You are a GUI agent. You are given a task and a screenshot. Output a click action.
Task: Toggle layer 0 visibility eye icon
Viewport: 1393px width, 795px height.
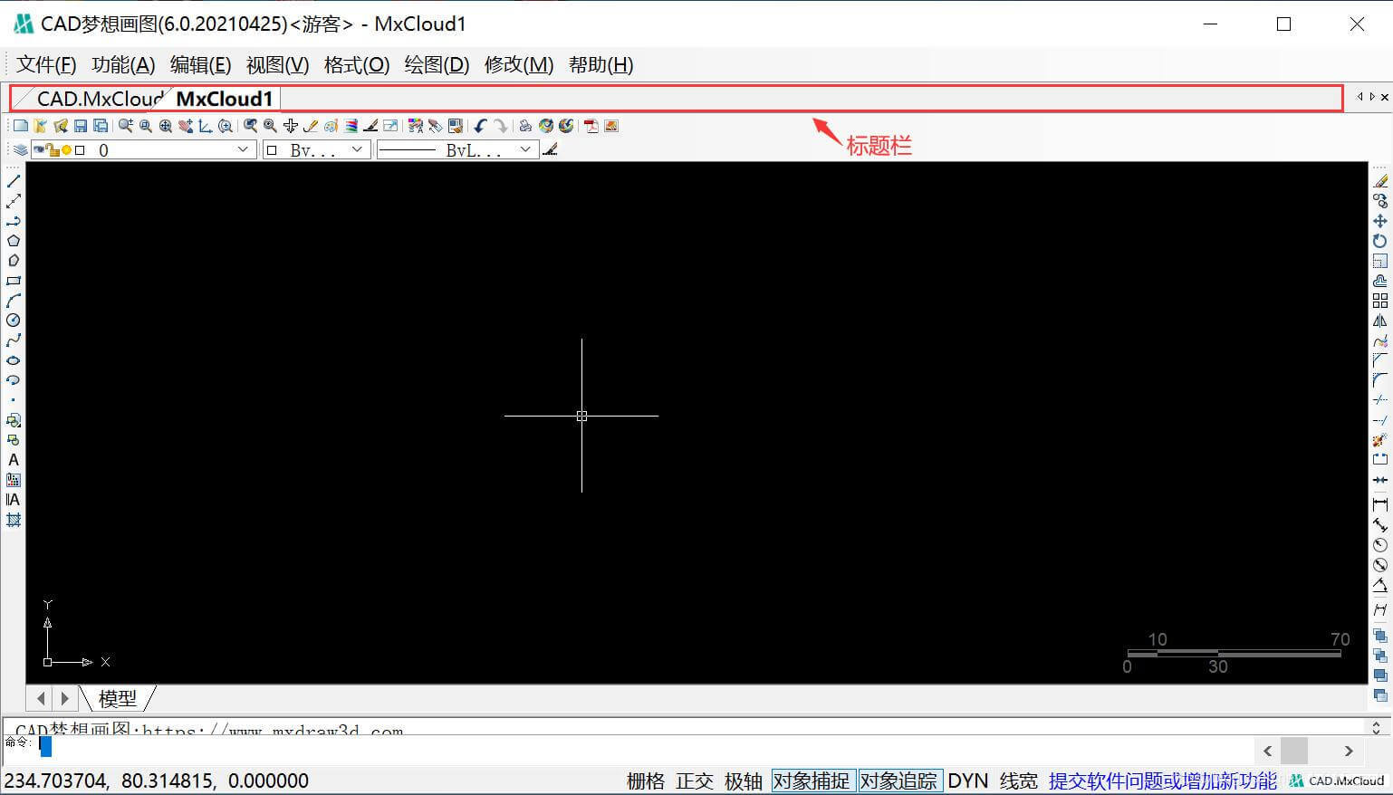[x=40, y=150]
